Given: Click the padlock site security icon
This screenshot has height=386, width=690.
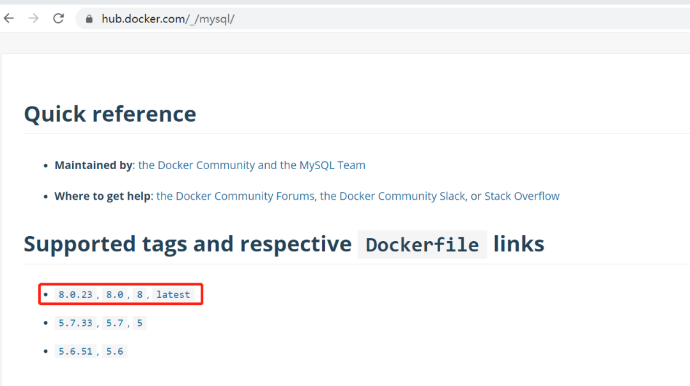Looking at the screenshot, I should click(x=88, y=19).
